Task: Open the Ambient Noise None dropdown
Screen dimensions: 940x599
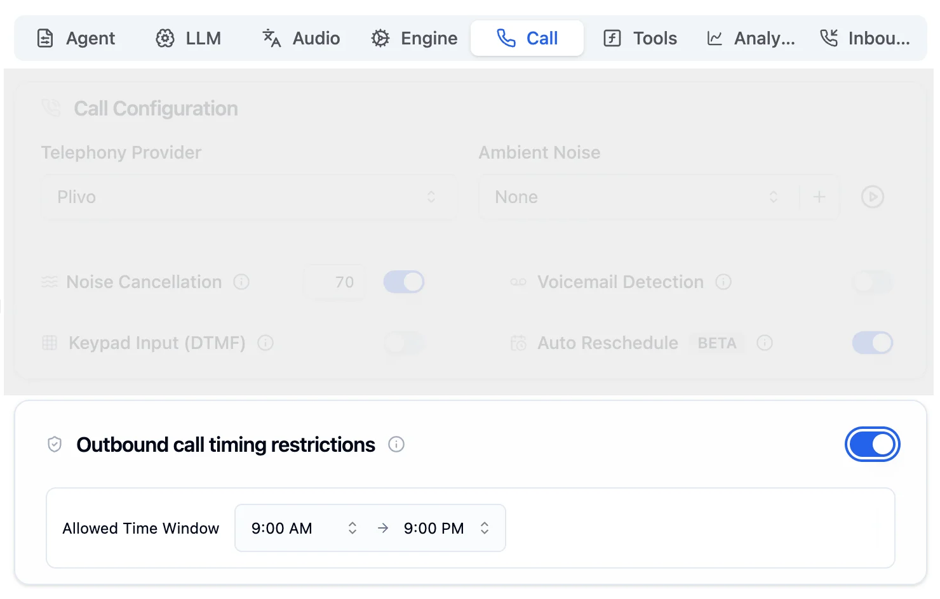Action: 639,197
